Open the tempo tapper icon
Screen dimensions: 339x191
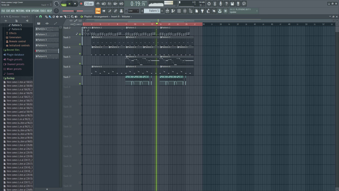pos(208,11)
